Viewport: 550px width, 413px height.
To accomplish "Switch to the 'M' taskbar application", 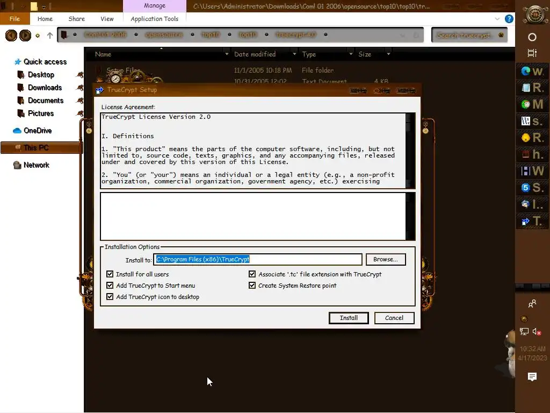I will 532,104.
